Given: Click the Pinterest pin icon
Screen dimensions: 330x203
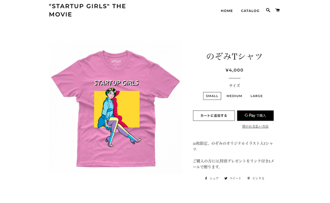Looking at the screenshot, I should point(248,178).
